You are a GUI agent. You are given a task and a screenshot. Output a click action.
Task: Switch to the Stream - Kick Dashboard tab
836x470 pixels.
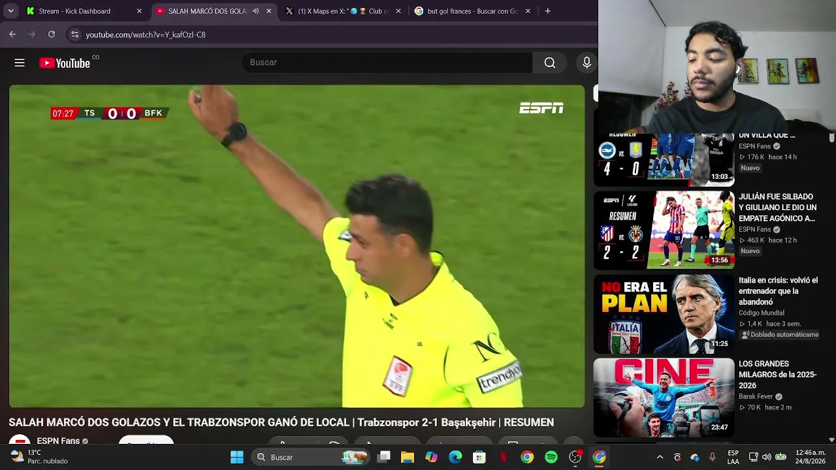[84, 11]
